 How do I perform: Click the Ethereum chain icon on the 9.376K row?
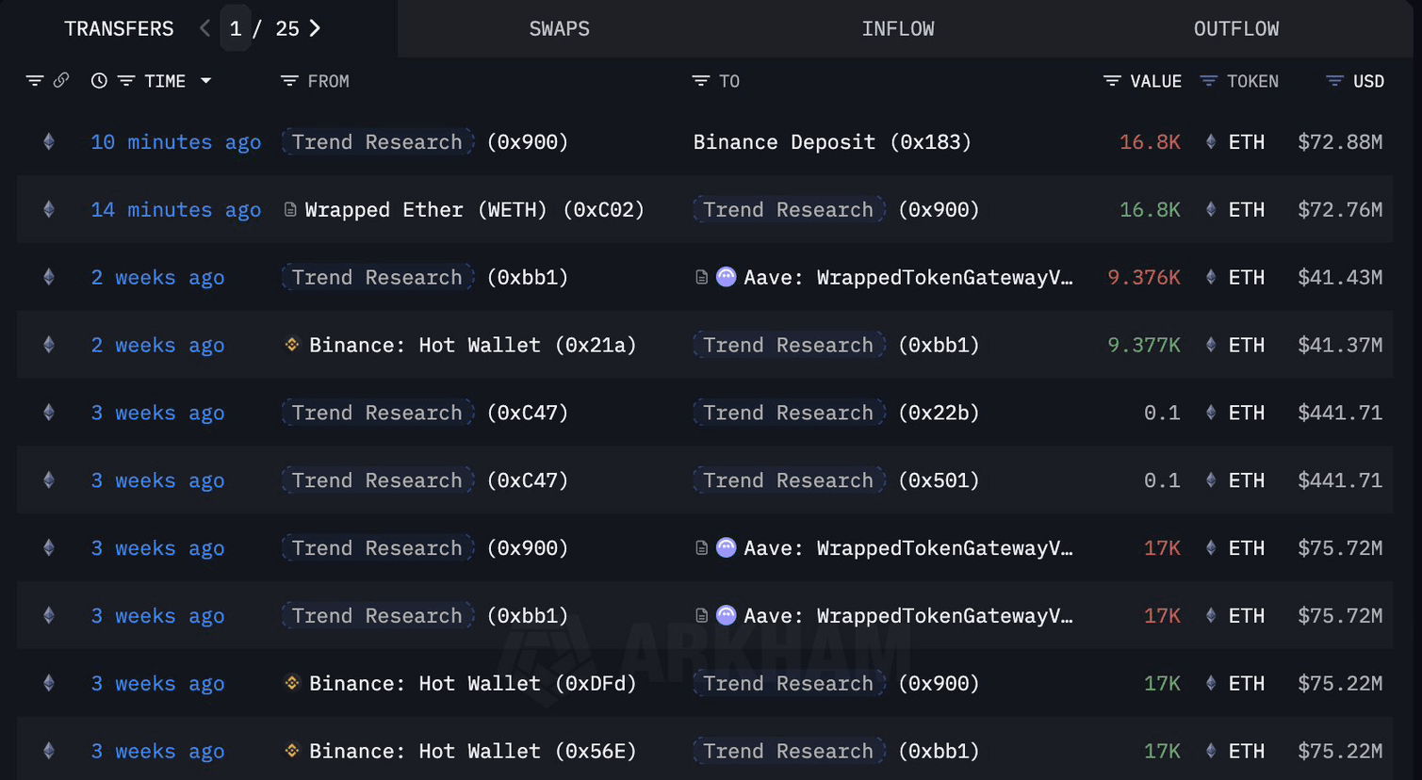tap(49, 277)
